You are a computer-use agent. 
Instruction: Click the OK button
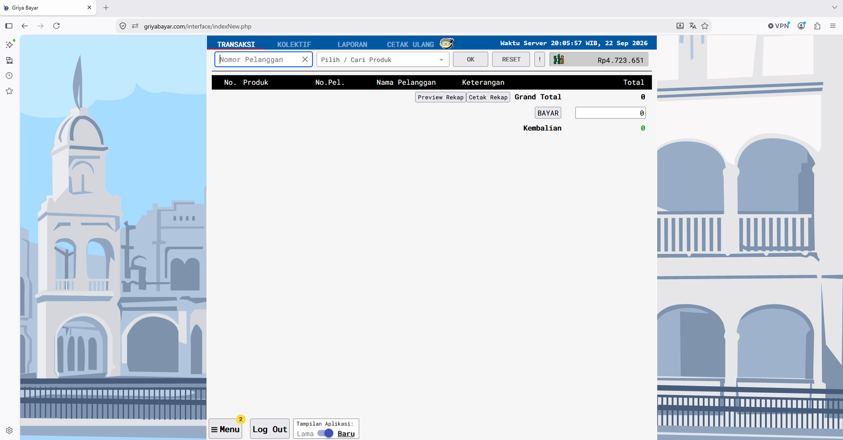coord(470,59)
